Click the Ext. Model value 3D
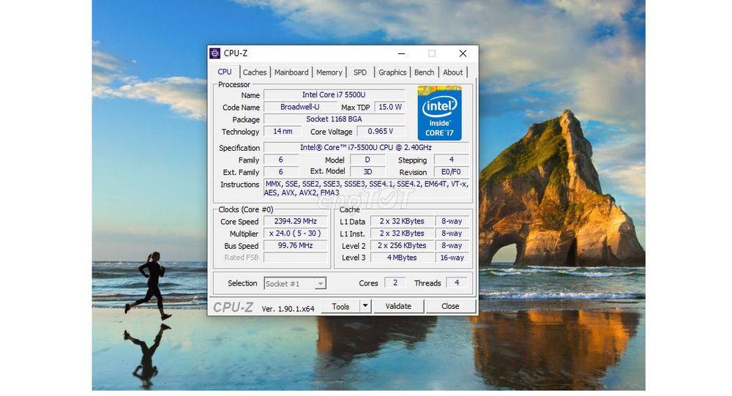 point(367,172)
